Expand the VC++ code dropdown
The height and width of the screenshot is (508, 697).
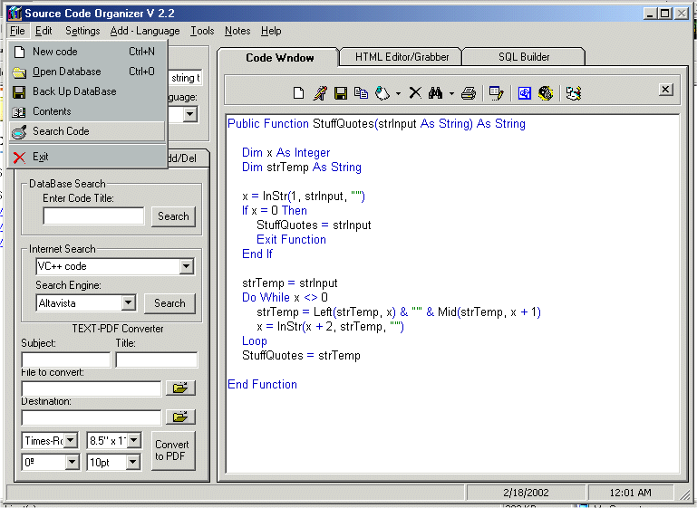(x=186, y=266)
